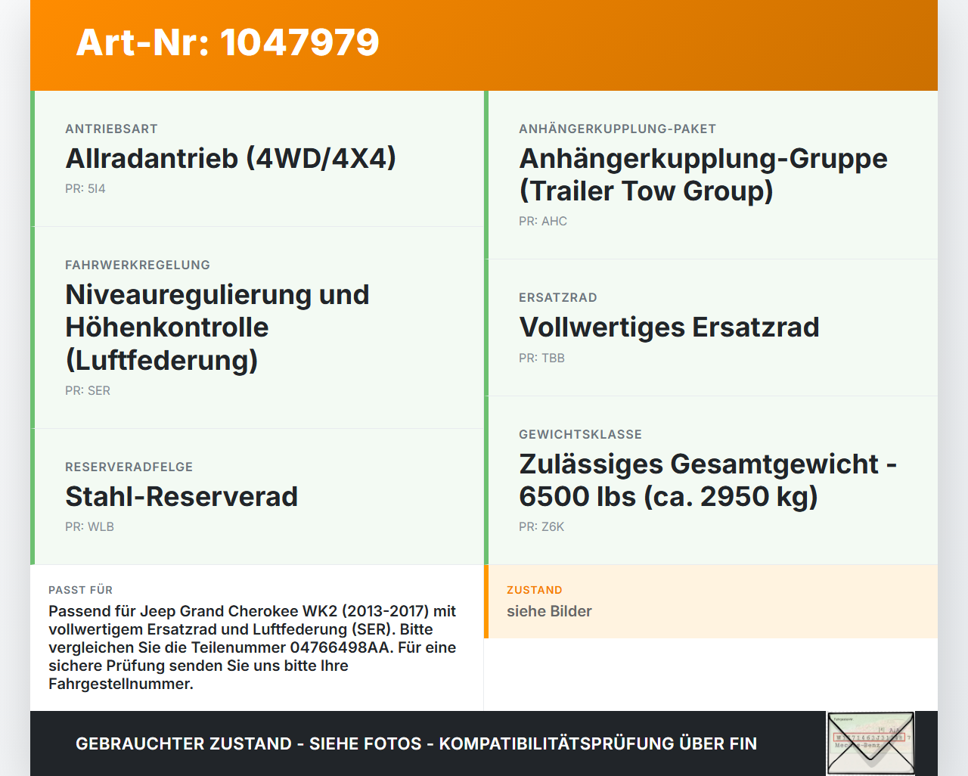Image resolution: width=968 pixels, height=776 pixels.
Task: Open the envelope thumbnail image in footer
Action: [x=870, y=743]
